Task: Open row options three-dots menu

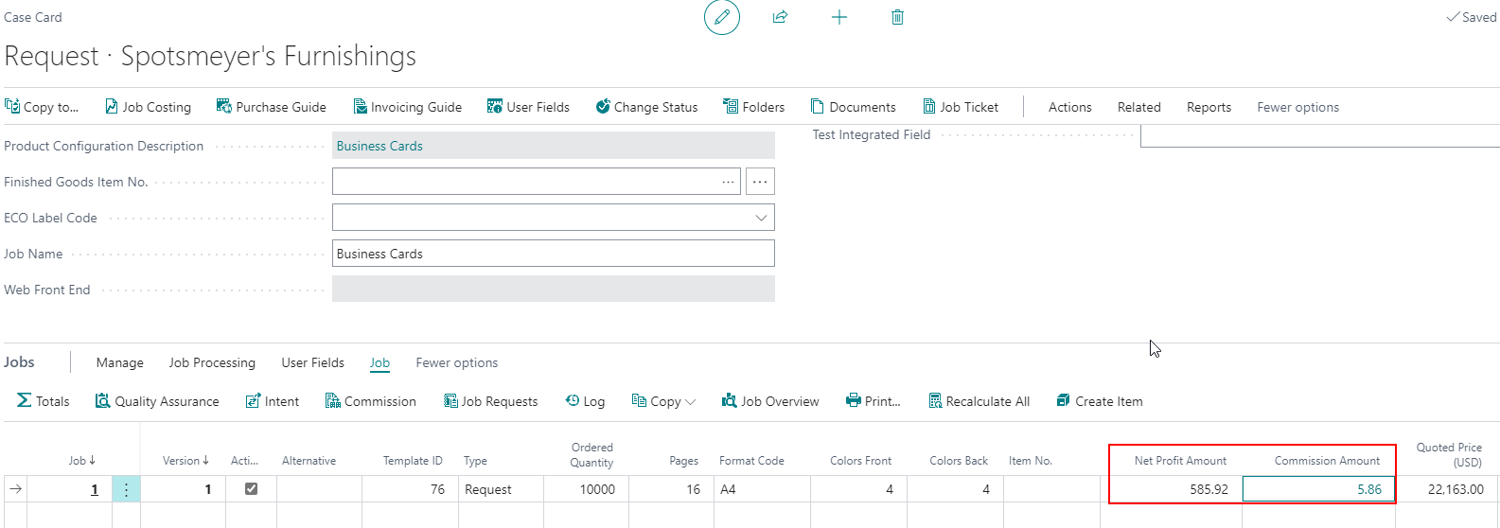Action: point(126,489)
